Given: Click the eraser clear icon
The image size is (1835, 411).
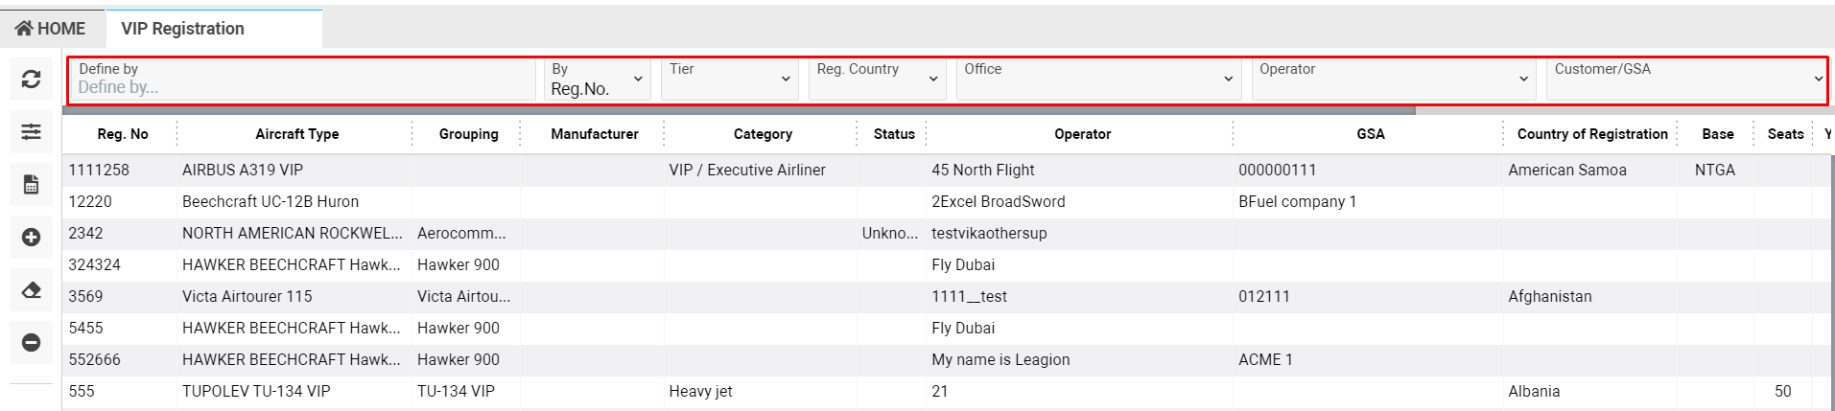Looking at the screenshot, I should pos(31,289).
